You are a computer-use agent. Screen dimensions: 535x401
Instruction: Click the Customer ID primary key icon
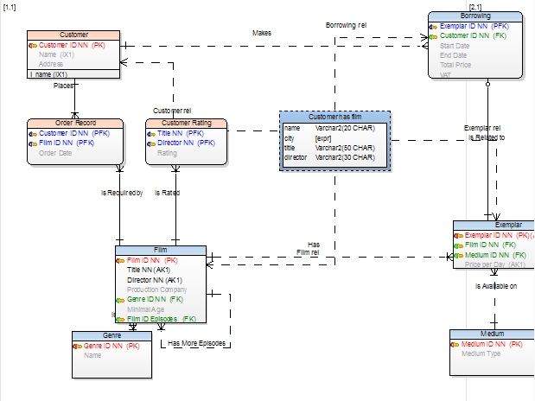[33, 46]
